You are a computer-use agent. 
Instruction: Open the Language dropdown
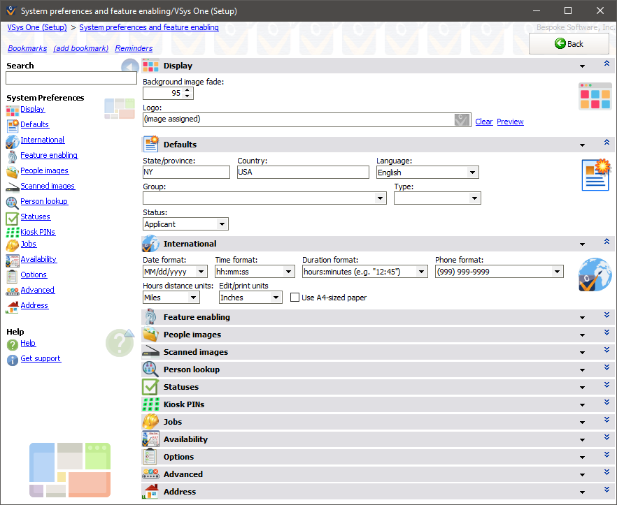474,172
